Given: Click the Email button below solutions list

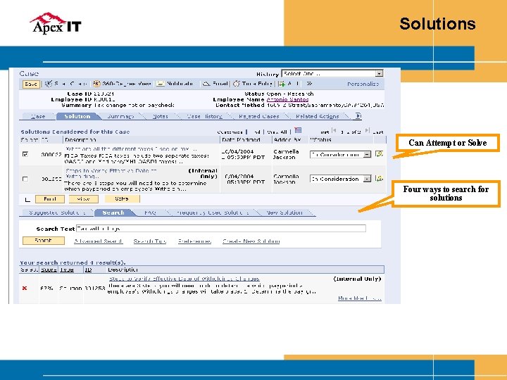Looking at the screenshot, I should (x=50, y=199).
